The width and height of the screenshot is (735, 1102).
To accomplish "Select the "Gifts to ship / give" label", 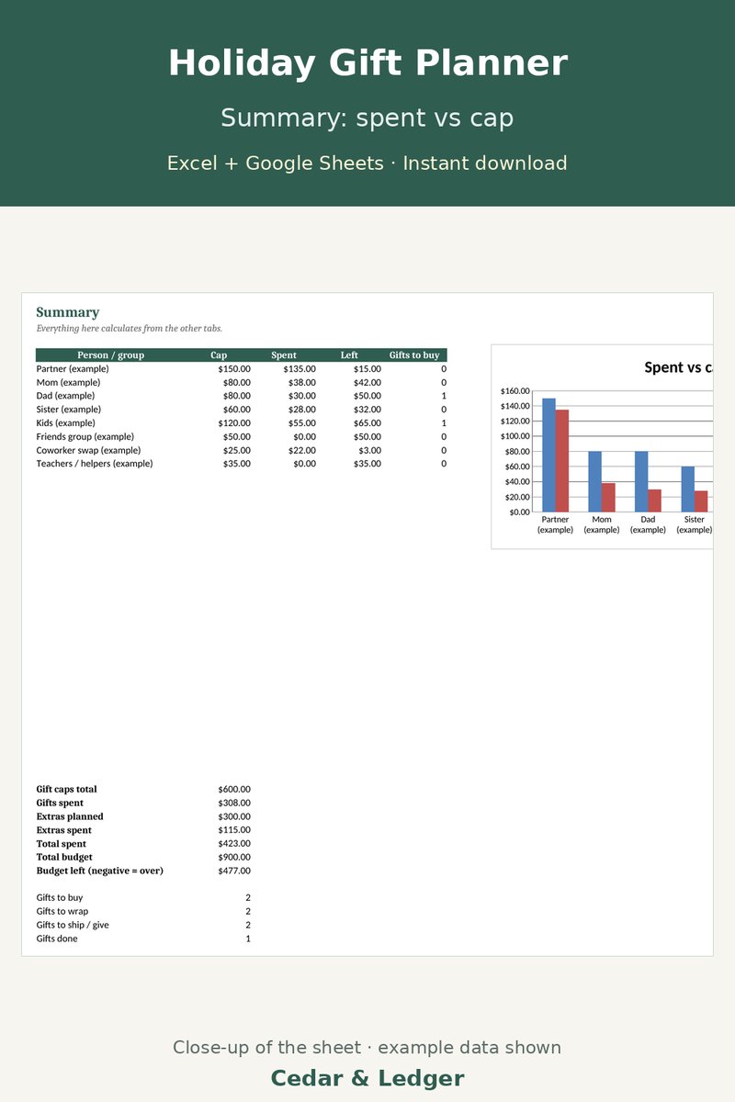I will [73, 925].
